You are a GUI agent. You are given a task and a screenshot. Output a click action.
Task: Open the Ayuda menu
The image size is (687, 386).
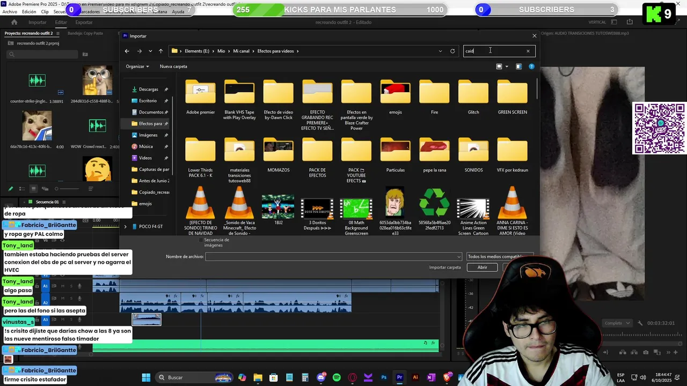click(178, 12)
